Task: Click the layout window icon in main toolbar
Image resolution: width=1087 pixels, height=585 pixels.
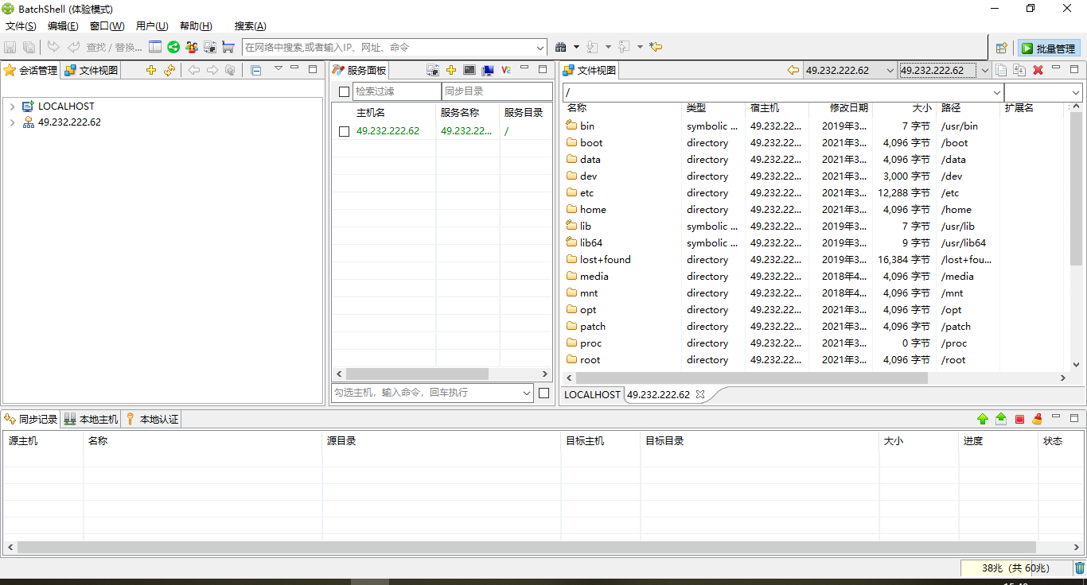Action: (155, 48)
